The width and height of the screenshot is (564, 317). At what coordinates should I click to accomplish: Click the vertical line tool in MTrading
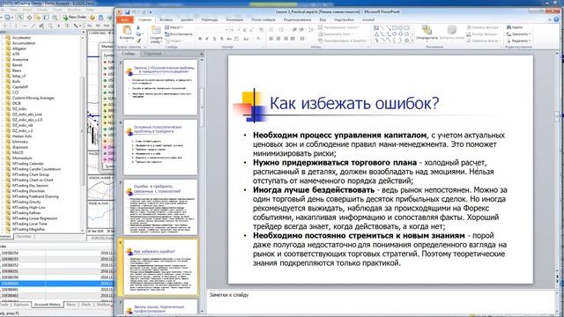[15, 26]
